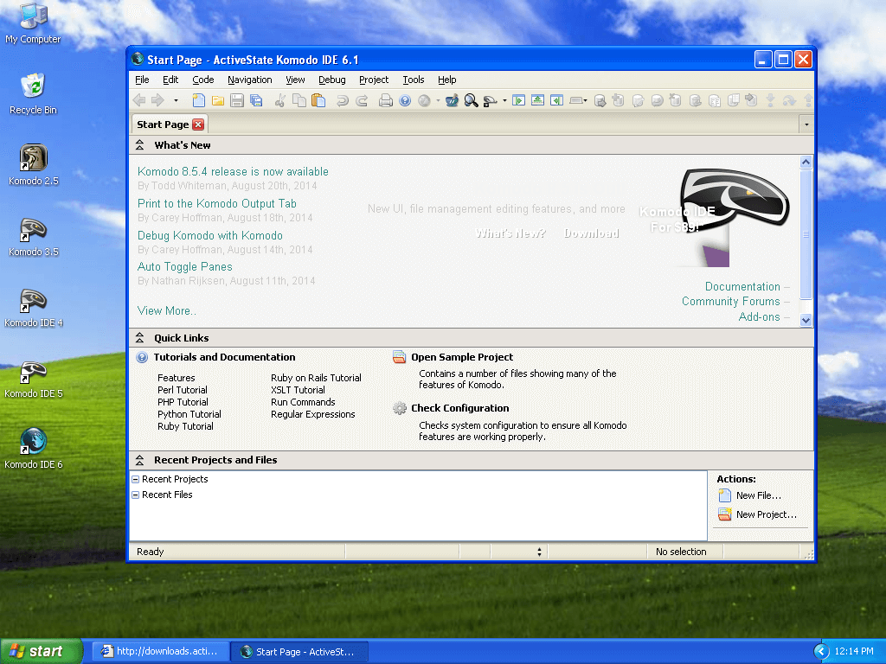Close the Start Page tab

[198, 124]
